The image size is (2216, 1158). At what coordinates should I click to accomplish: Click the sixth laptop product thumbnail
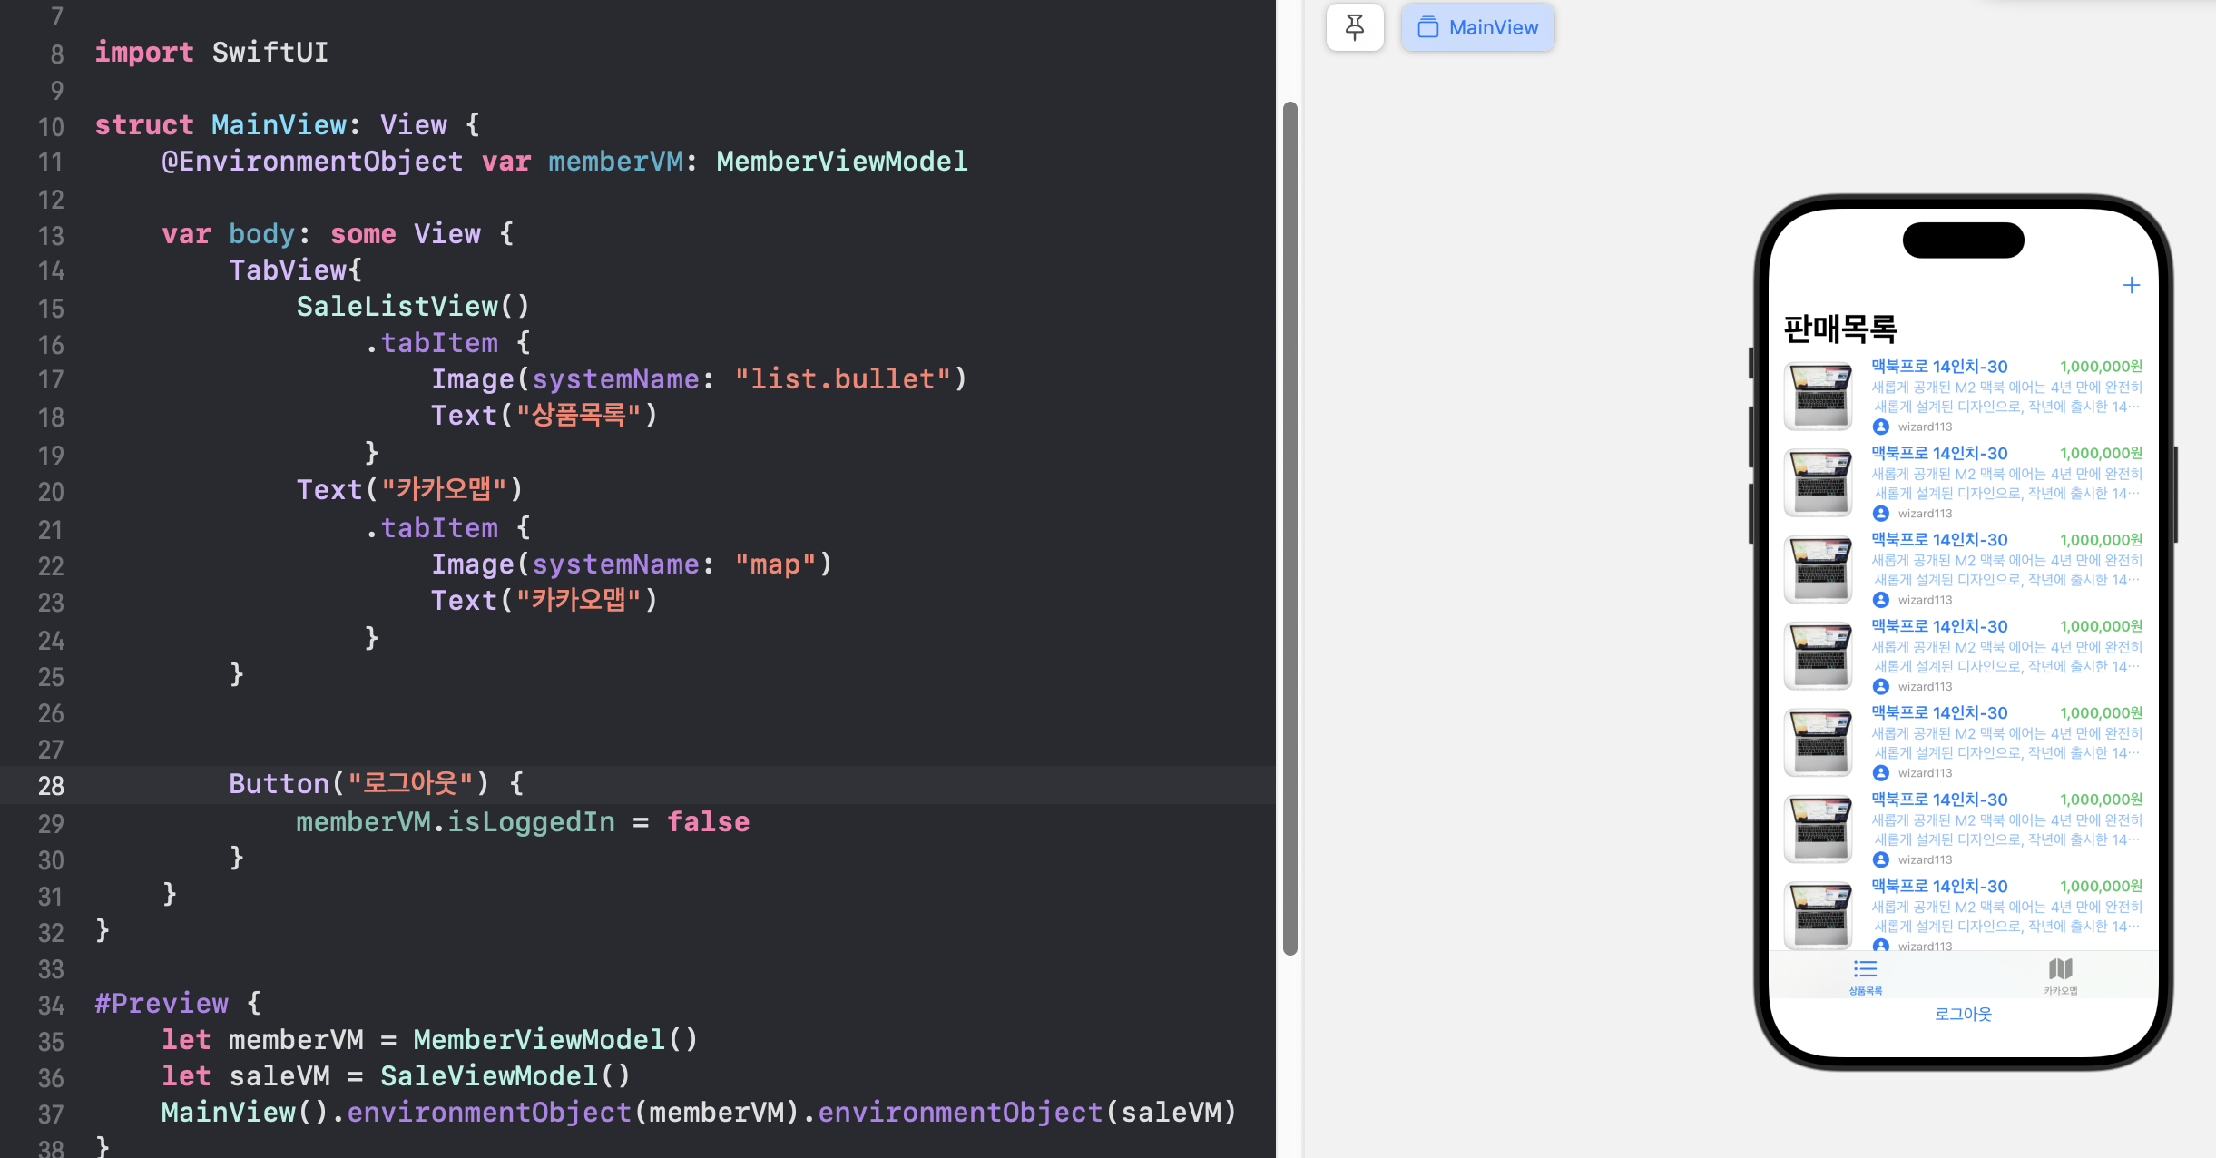coord(1818,829)
